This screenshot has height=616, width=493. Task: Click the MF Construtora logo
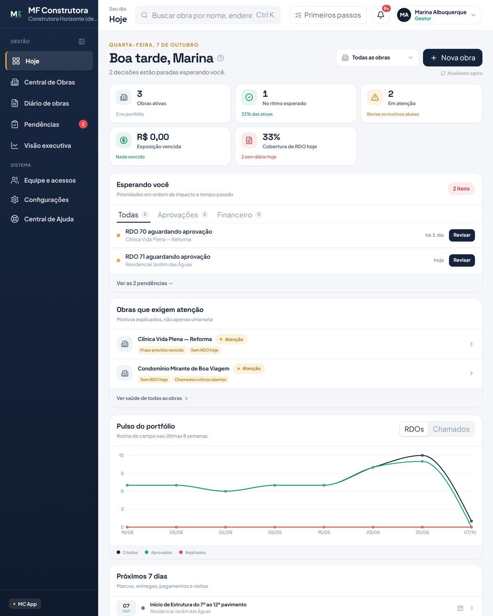(x=16, y=14)
